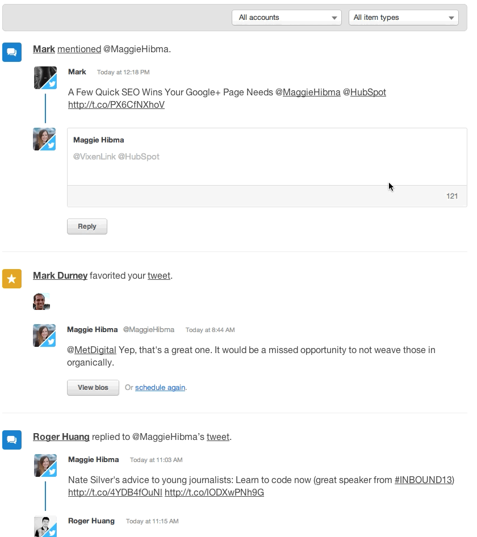This screenshot has width=477, height=537.
Task: Click the mentioned link in first notification
Action: [x=79, y=49]
